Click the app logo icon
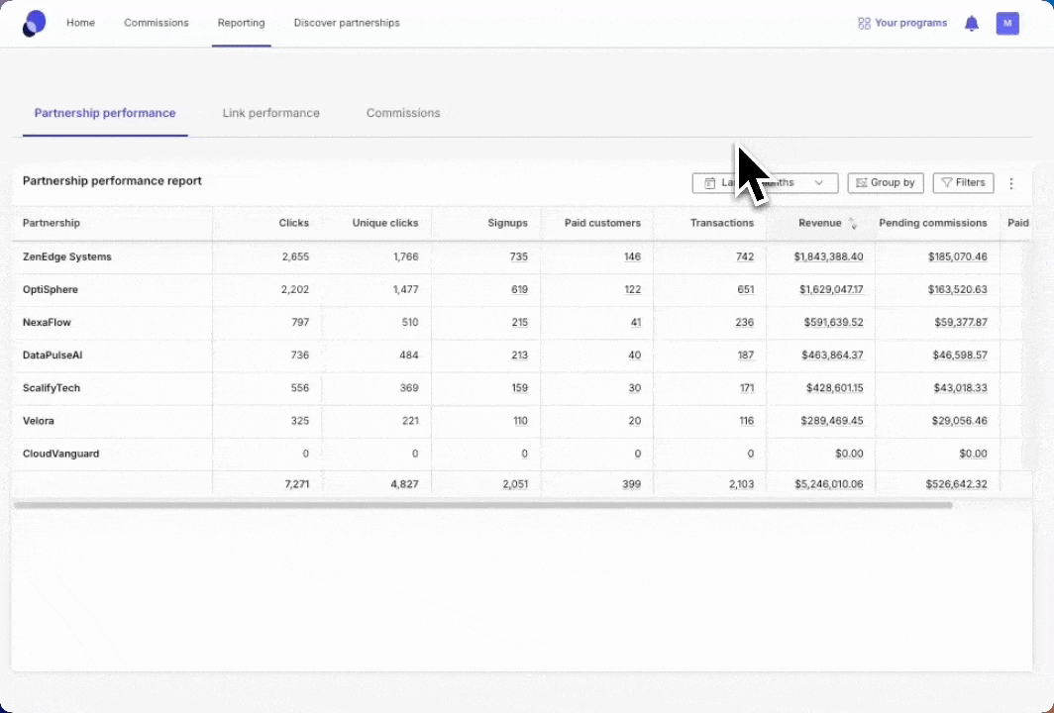 coord(35,24)
